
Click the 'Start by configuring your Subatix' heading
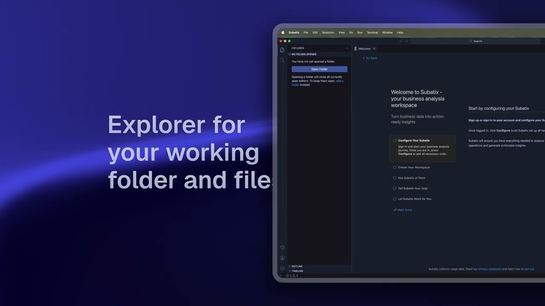point(499,108)
